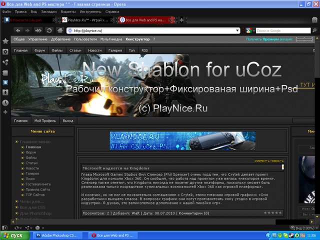Add a new sidebar panel
The height and width of the screenshot is (240, 320).
point(5,112)
